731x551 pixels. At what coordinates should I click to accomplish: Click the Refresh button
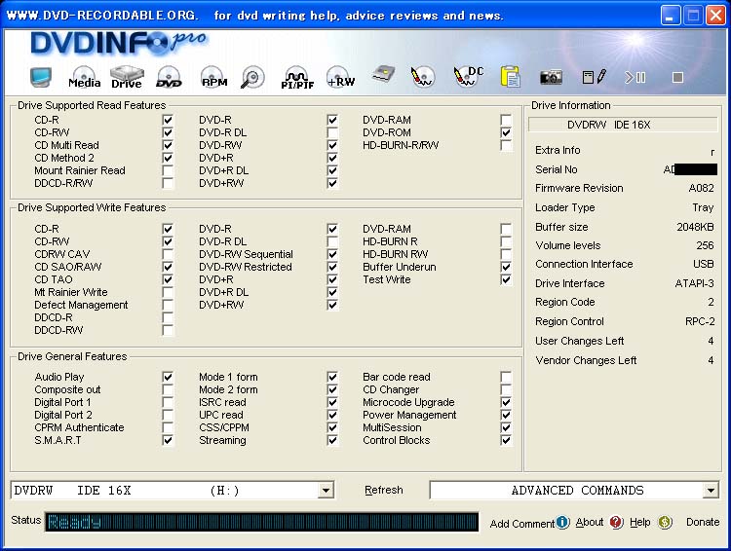pos(384,490)
